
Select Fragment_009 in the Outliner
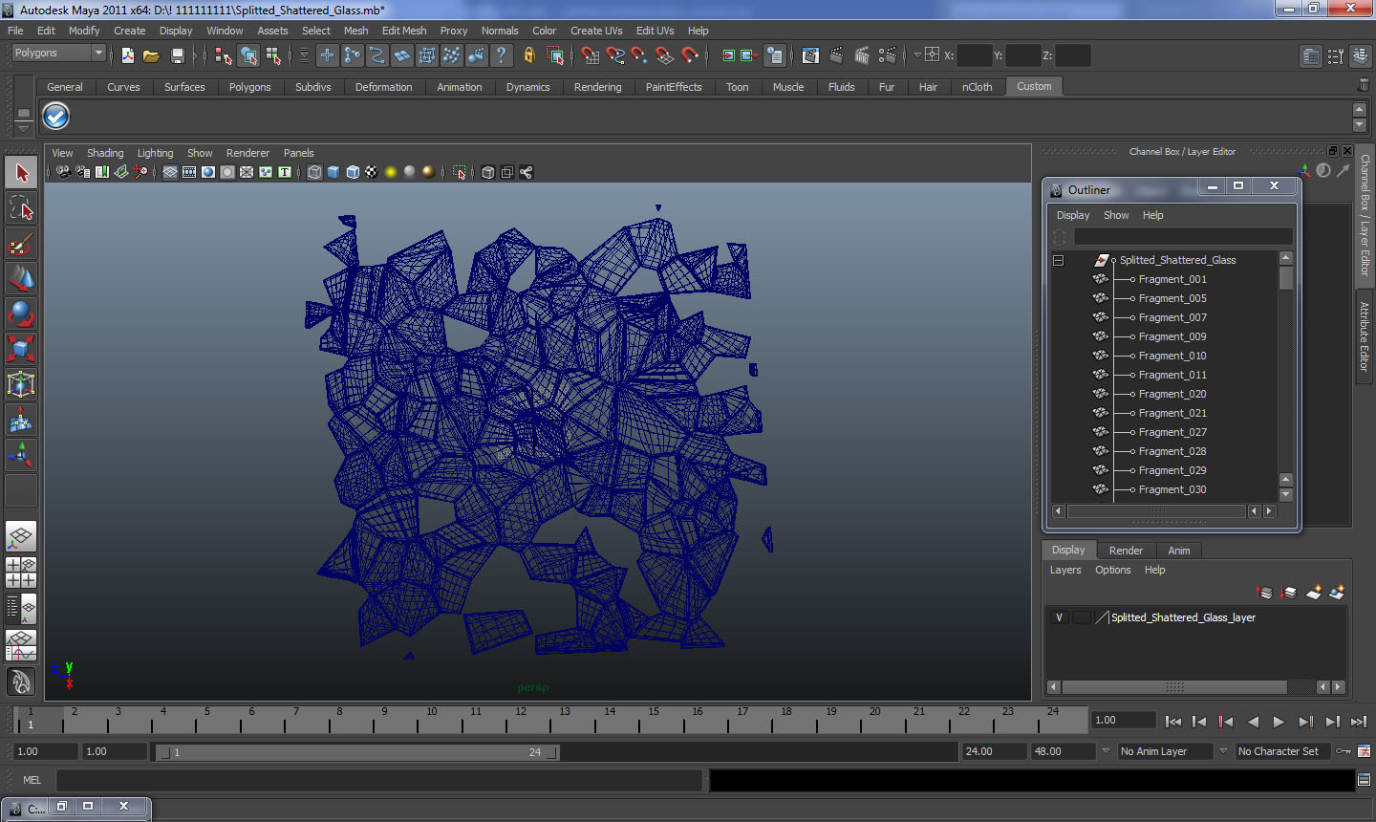1172,336
